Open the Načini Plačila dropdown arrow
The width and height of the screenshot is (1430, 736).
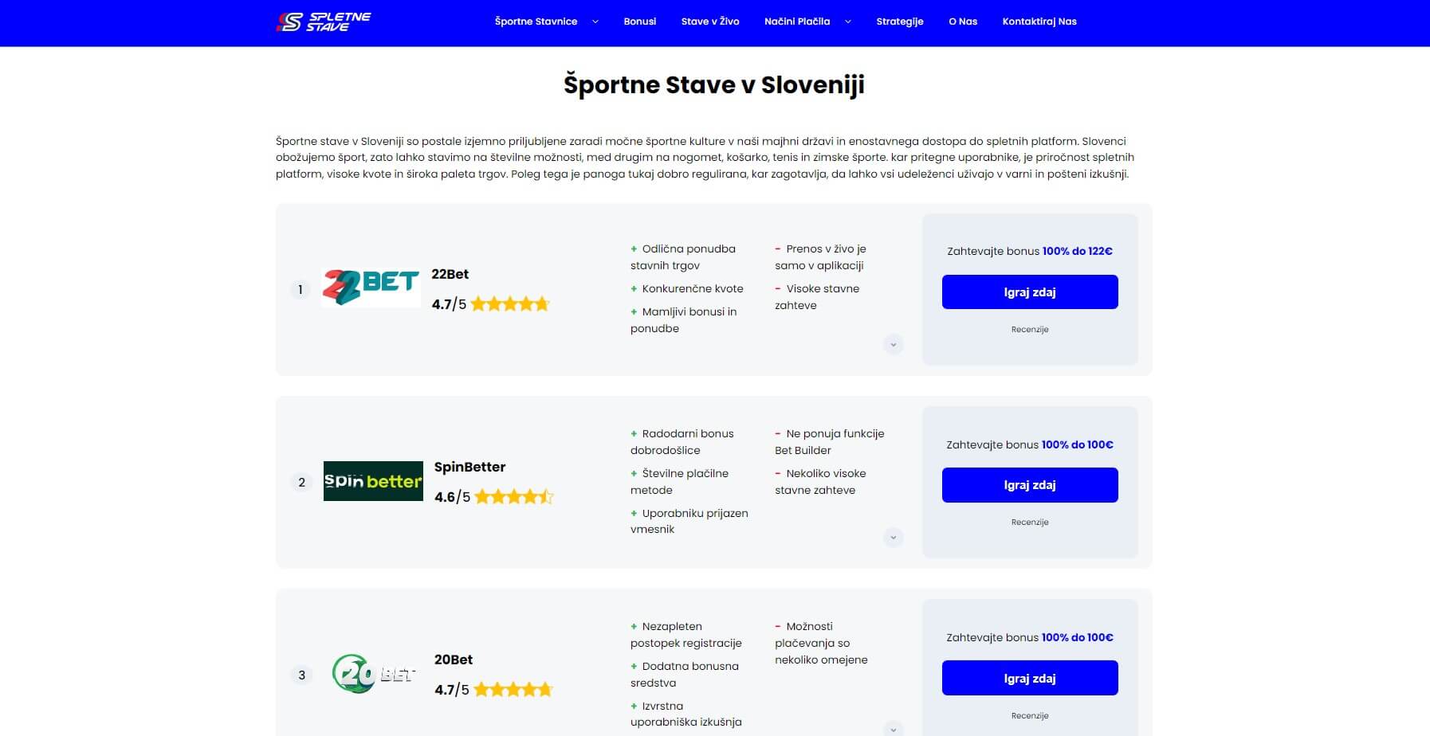[x=847, y=22]
